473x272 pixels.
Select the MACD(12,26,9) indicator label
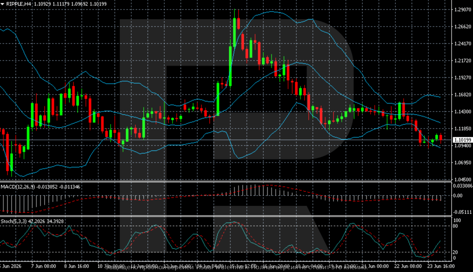tap(18, 187)
